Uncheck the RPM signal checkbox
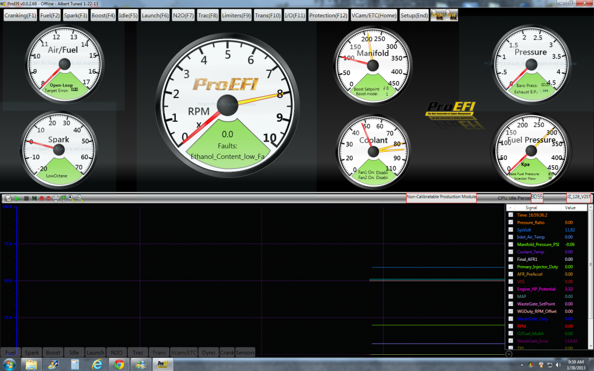Image resolution: width=594 pixels, height=371 pixels. (x=510, y=326)
